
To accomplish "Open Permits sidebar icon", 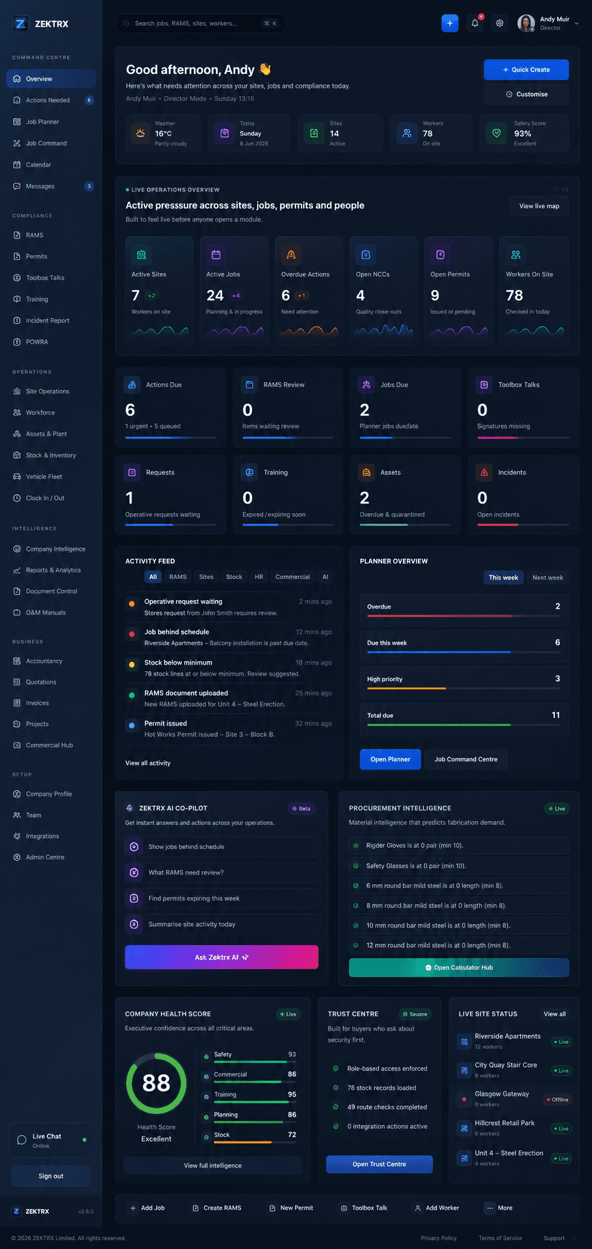I will point(17,257).
